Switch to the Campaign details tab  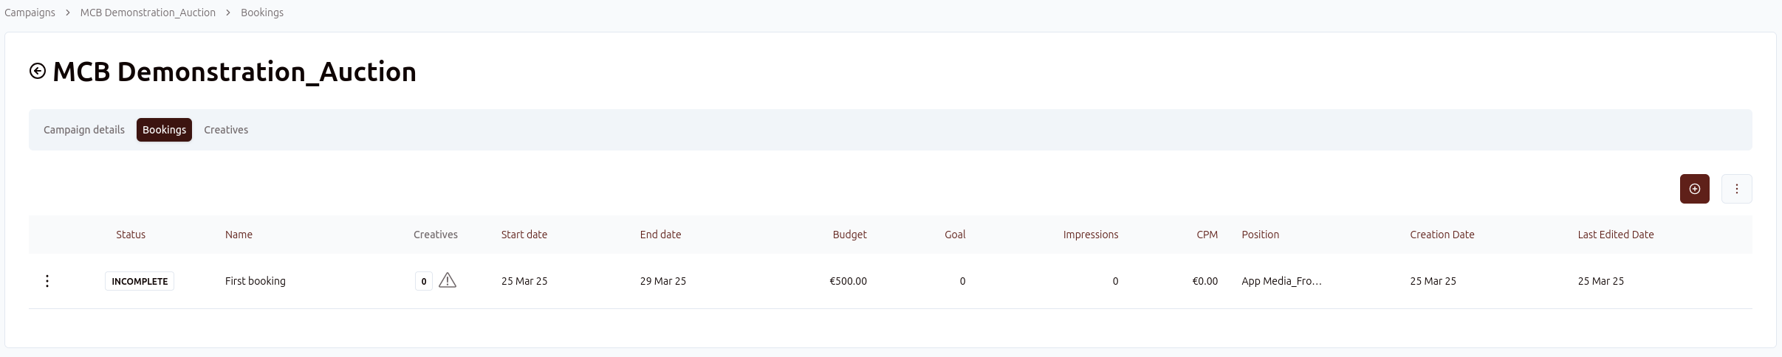click(84, 130)
